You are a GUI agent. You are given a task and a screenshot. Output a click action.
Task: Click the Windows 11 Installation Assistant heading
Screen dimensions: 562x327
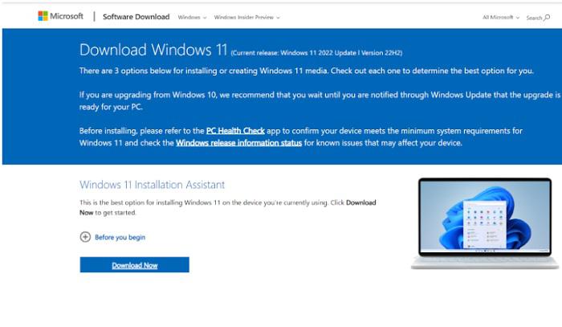point(152,185)
